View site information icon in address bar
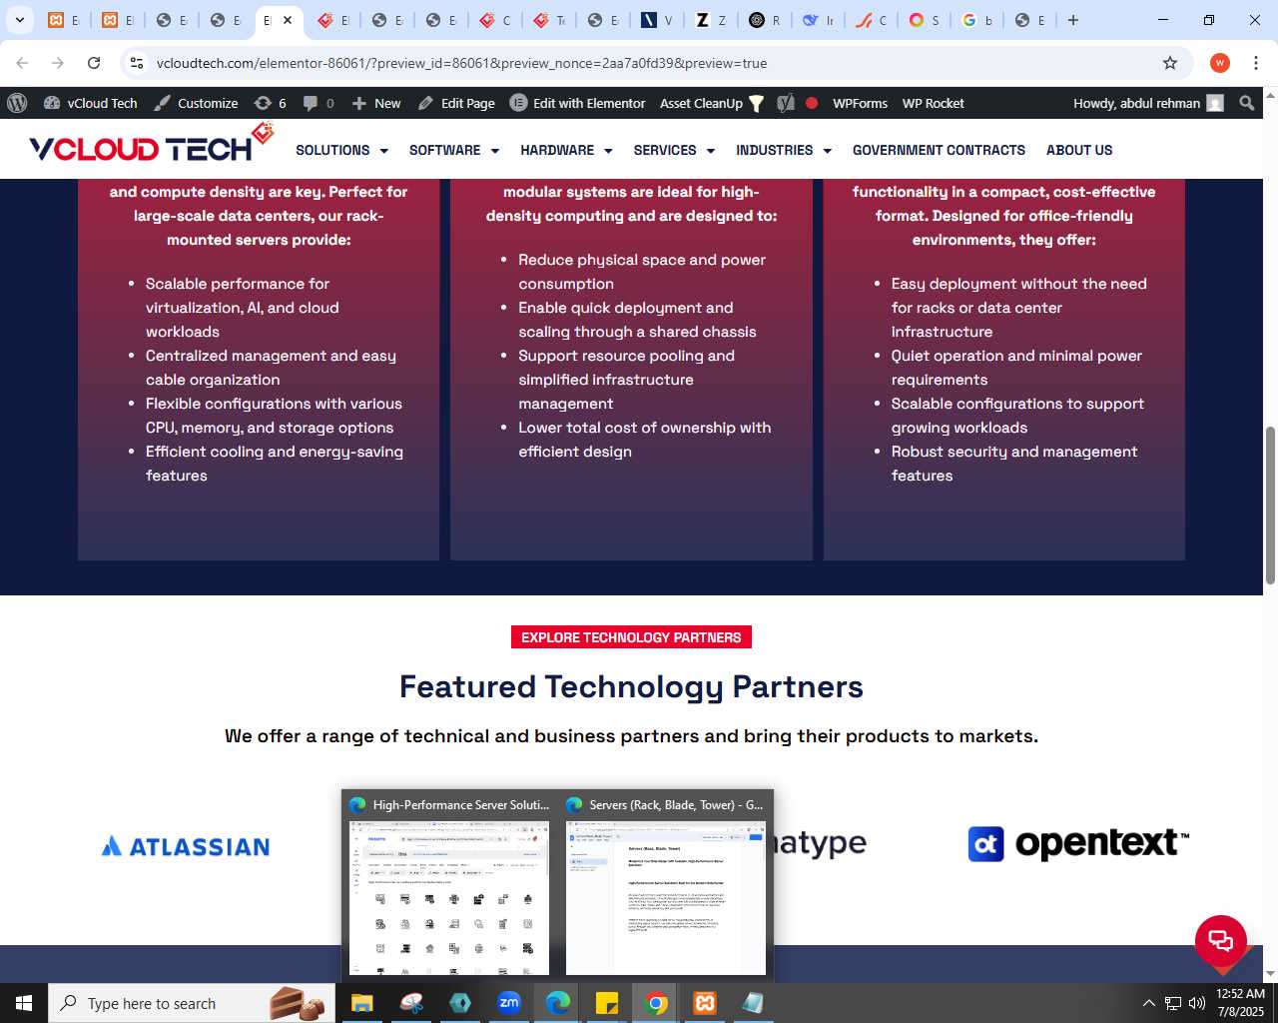 137,63
